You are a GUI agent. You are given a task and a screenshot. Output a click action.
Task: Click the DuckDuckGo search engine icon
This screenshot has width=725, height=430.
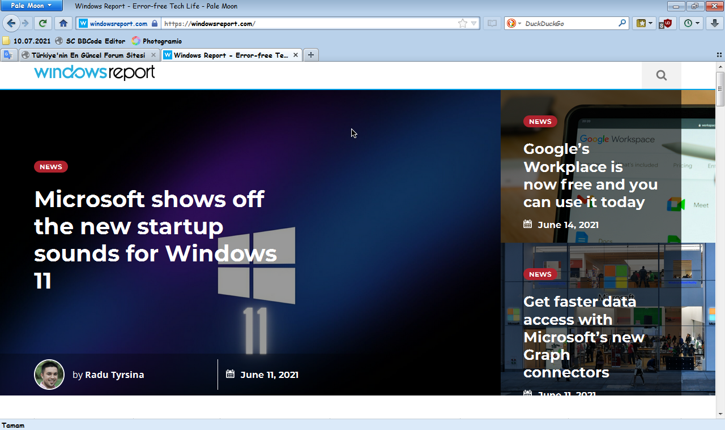[511, 23]
